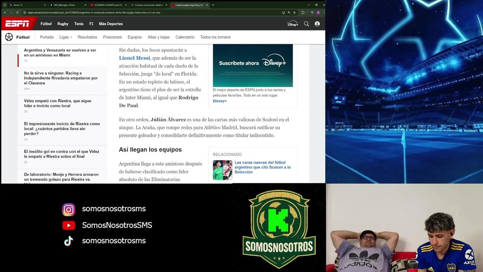Open Racing e Independiente Rivadavia article

click(61, 78)
